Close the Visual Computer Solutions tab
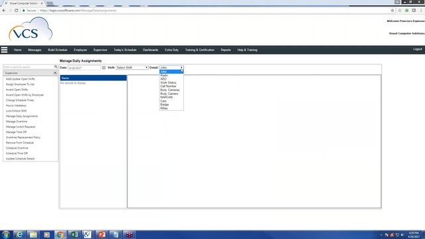Viewport: 425px width, 239px height. coord(42,3)
